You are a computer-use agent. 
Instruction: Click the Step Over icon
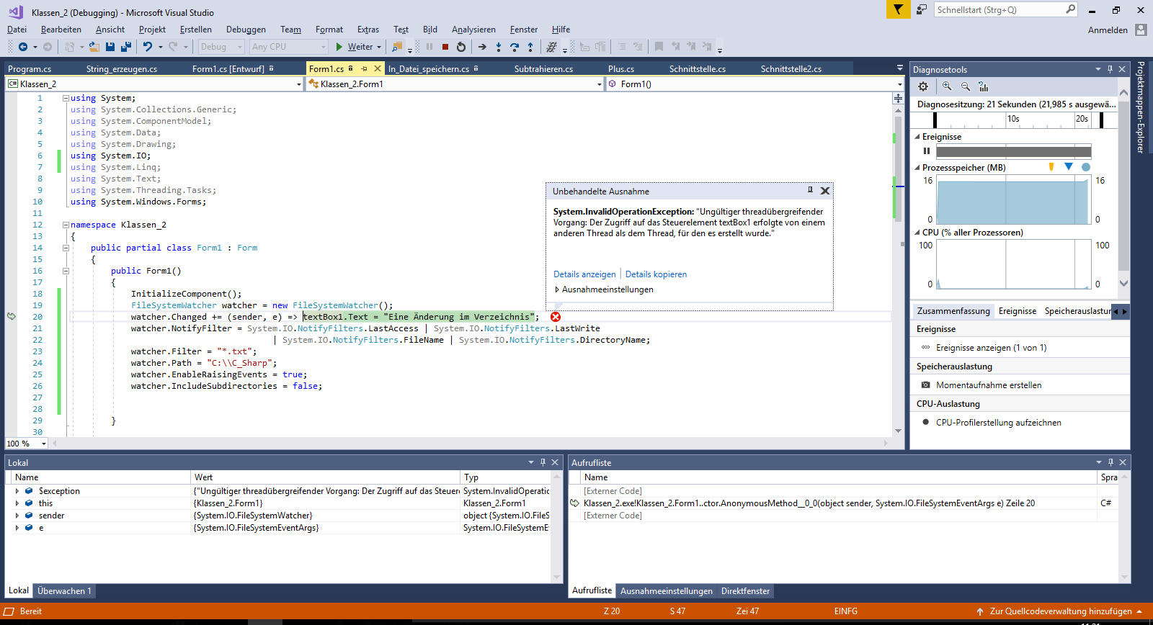[515, 47]
